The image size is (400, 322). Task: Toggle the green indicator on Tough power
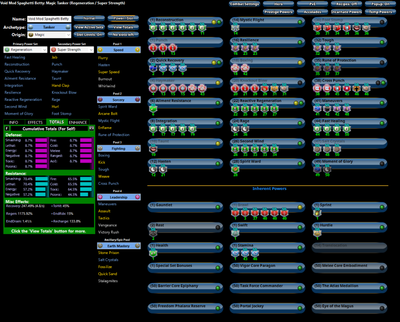[x=382, y=42]
